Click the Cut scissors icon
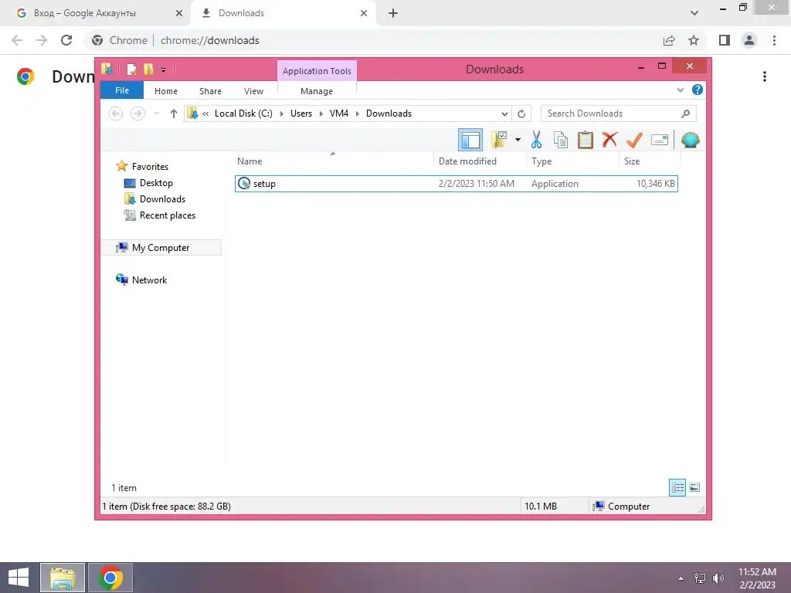 tap(536, 140)
